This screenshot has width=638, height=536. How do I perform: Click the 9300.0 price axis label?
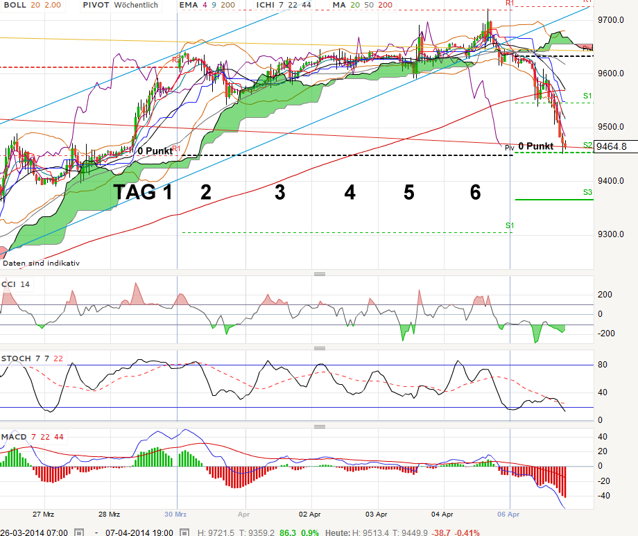pyautogui.click(x=611, y=234)
